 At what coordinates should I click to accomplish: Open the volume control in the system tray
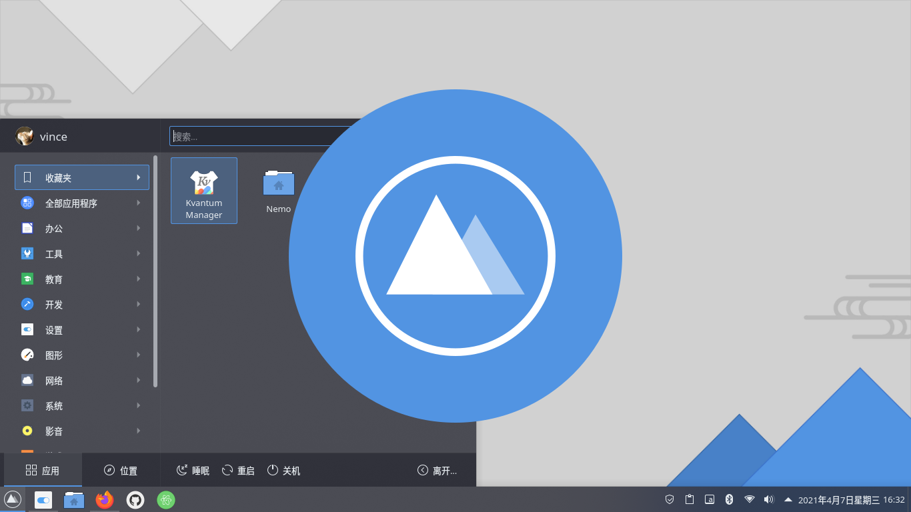coord(768,498)
